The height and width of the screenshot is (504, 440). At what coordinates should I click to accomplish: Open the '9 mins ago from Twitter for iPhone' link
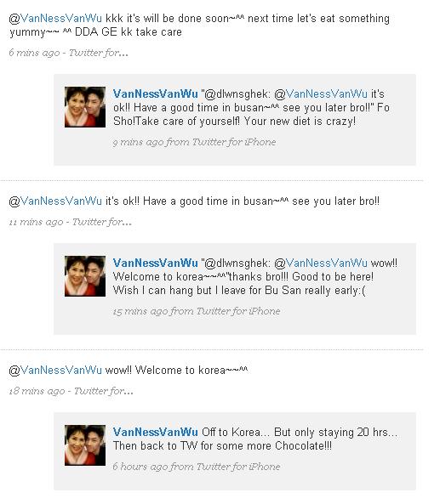click(x=194, y=142)
